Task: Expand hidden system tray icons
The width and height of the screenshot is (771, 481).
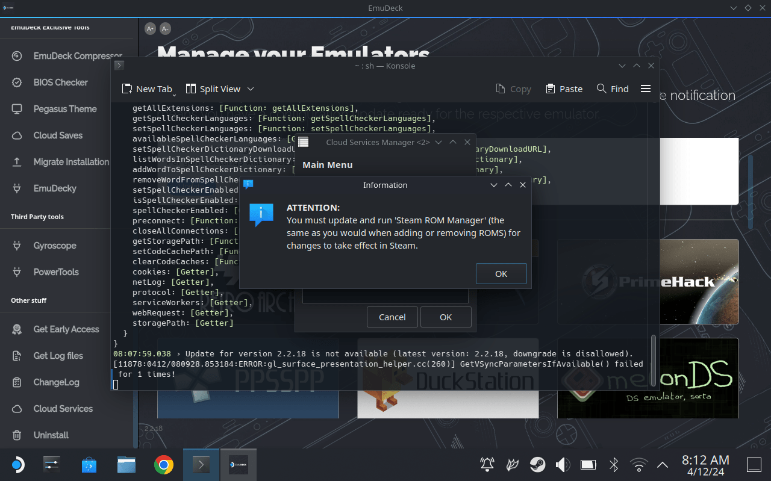Action: point(663,464)
